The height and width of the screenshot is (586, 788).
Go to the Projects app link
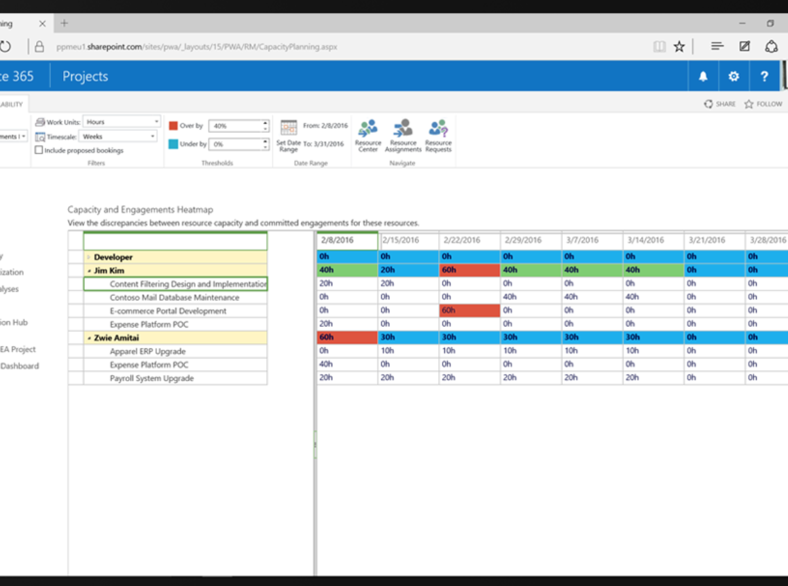85,76
